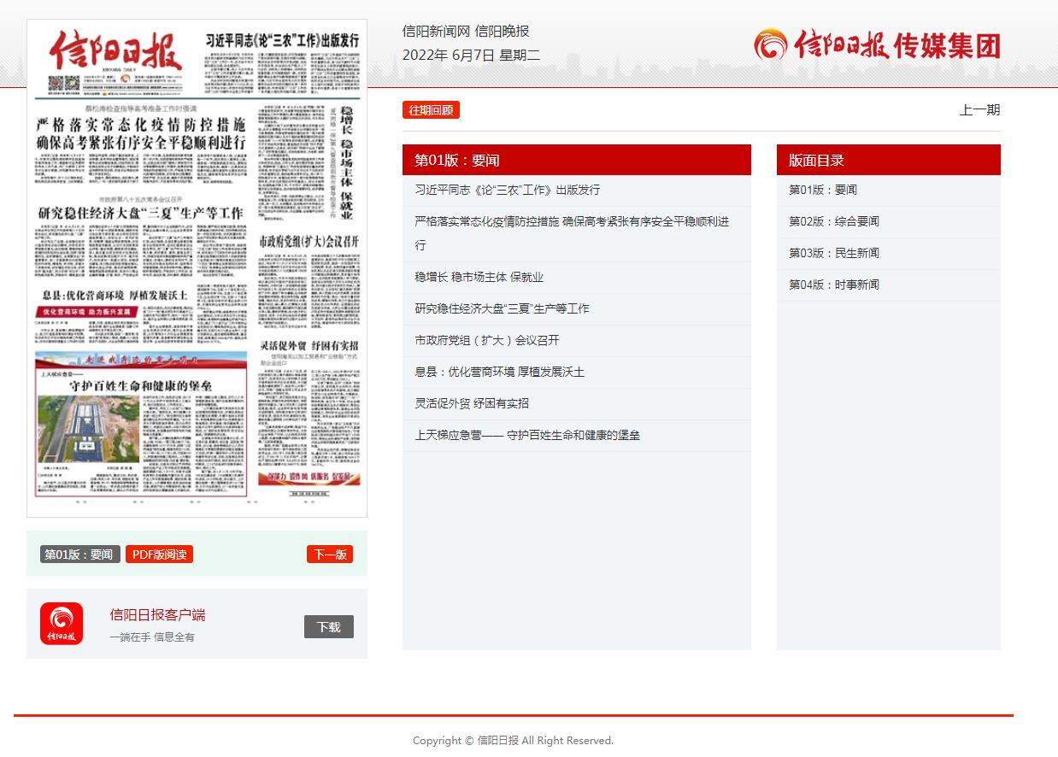The width and height of the screenshot is (1058, 757).
Task: Click the 信阳日报传媒集团 header logo
Action: (x=877, y=44)
